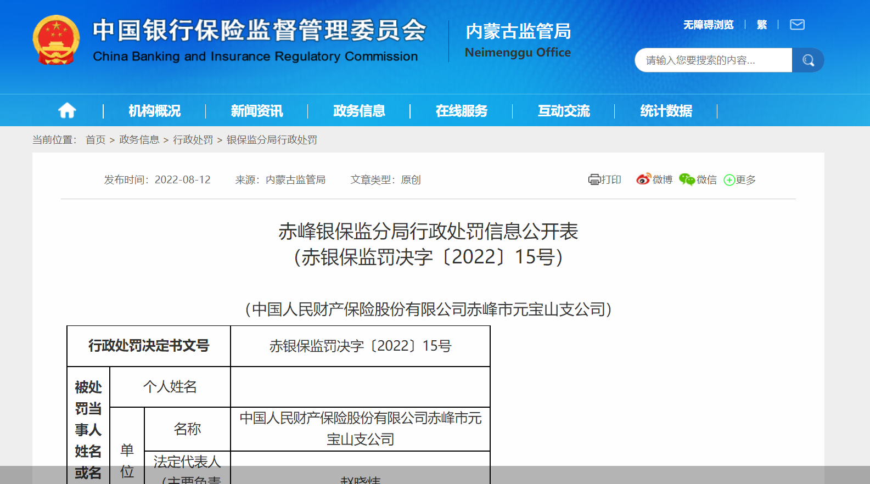Click the green plus 更多 icon

[x=729, y=180]
